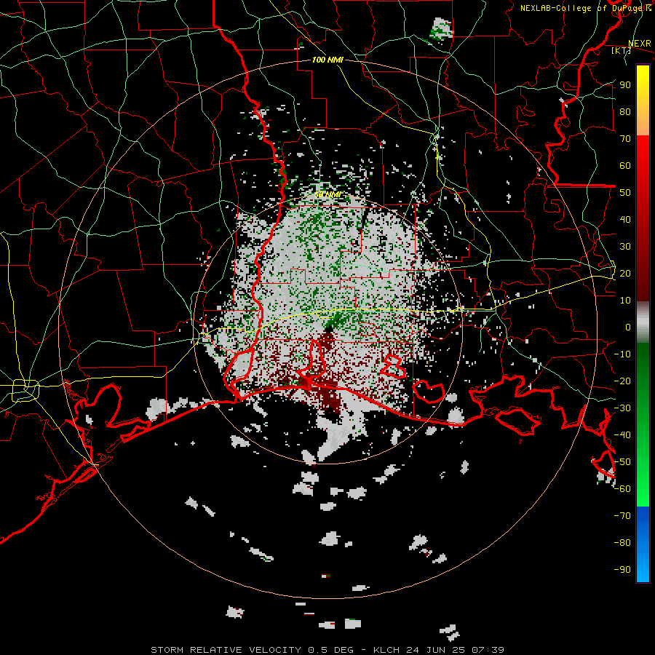
Task: Click the 100 NMI range ring label
Action: (327, 60)
